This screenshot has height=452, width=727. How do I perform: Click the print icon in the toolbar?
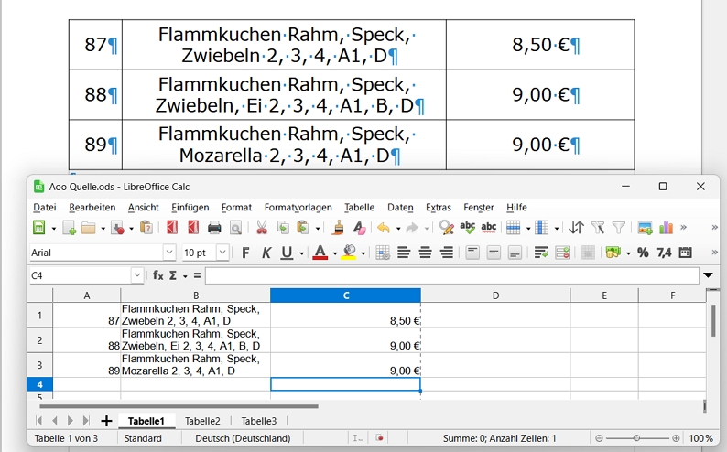(x=214, y=228)
